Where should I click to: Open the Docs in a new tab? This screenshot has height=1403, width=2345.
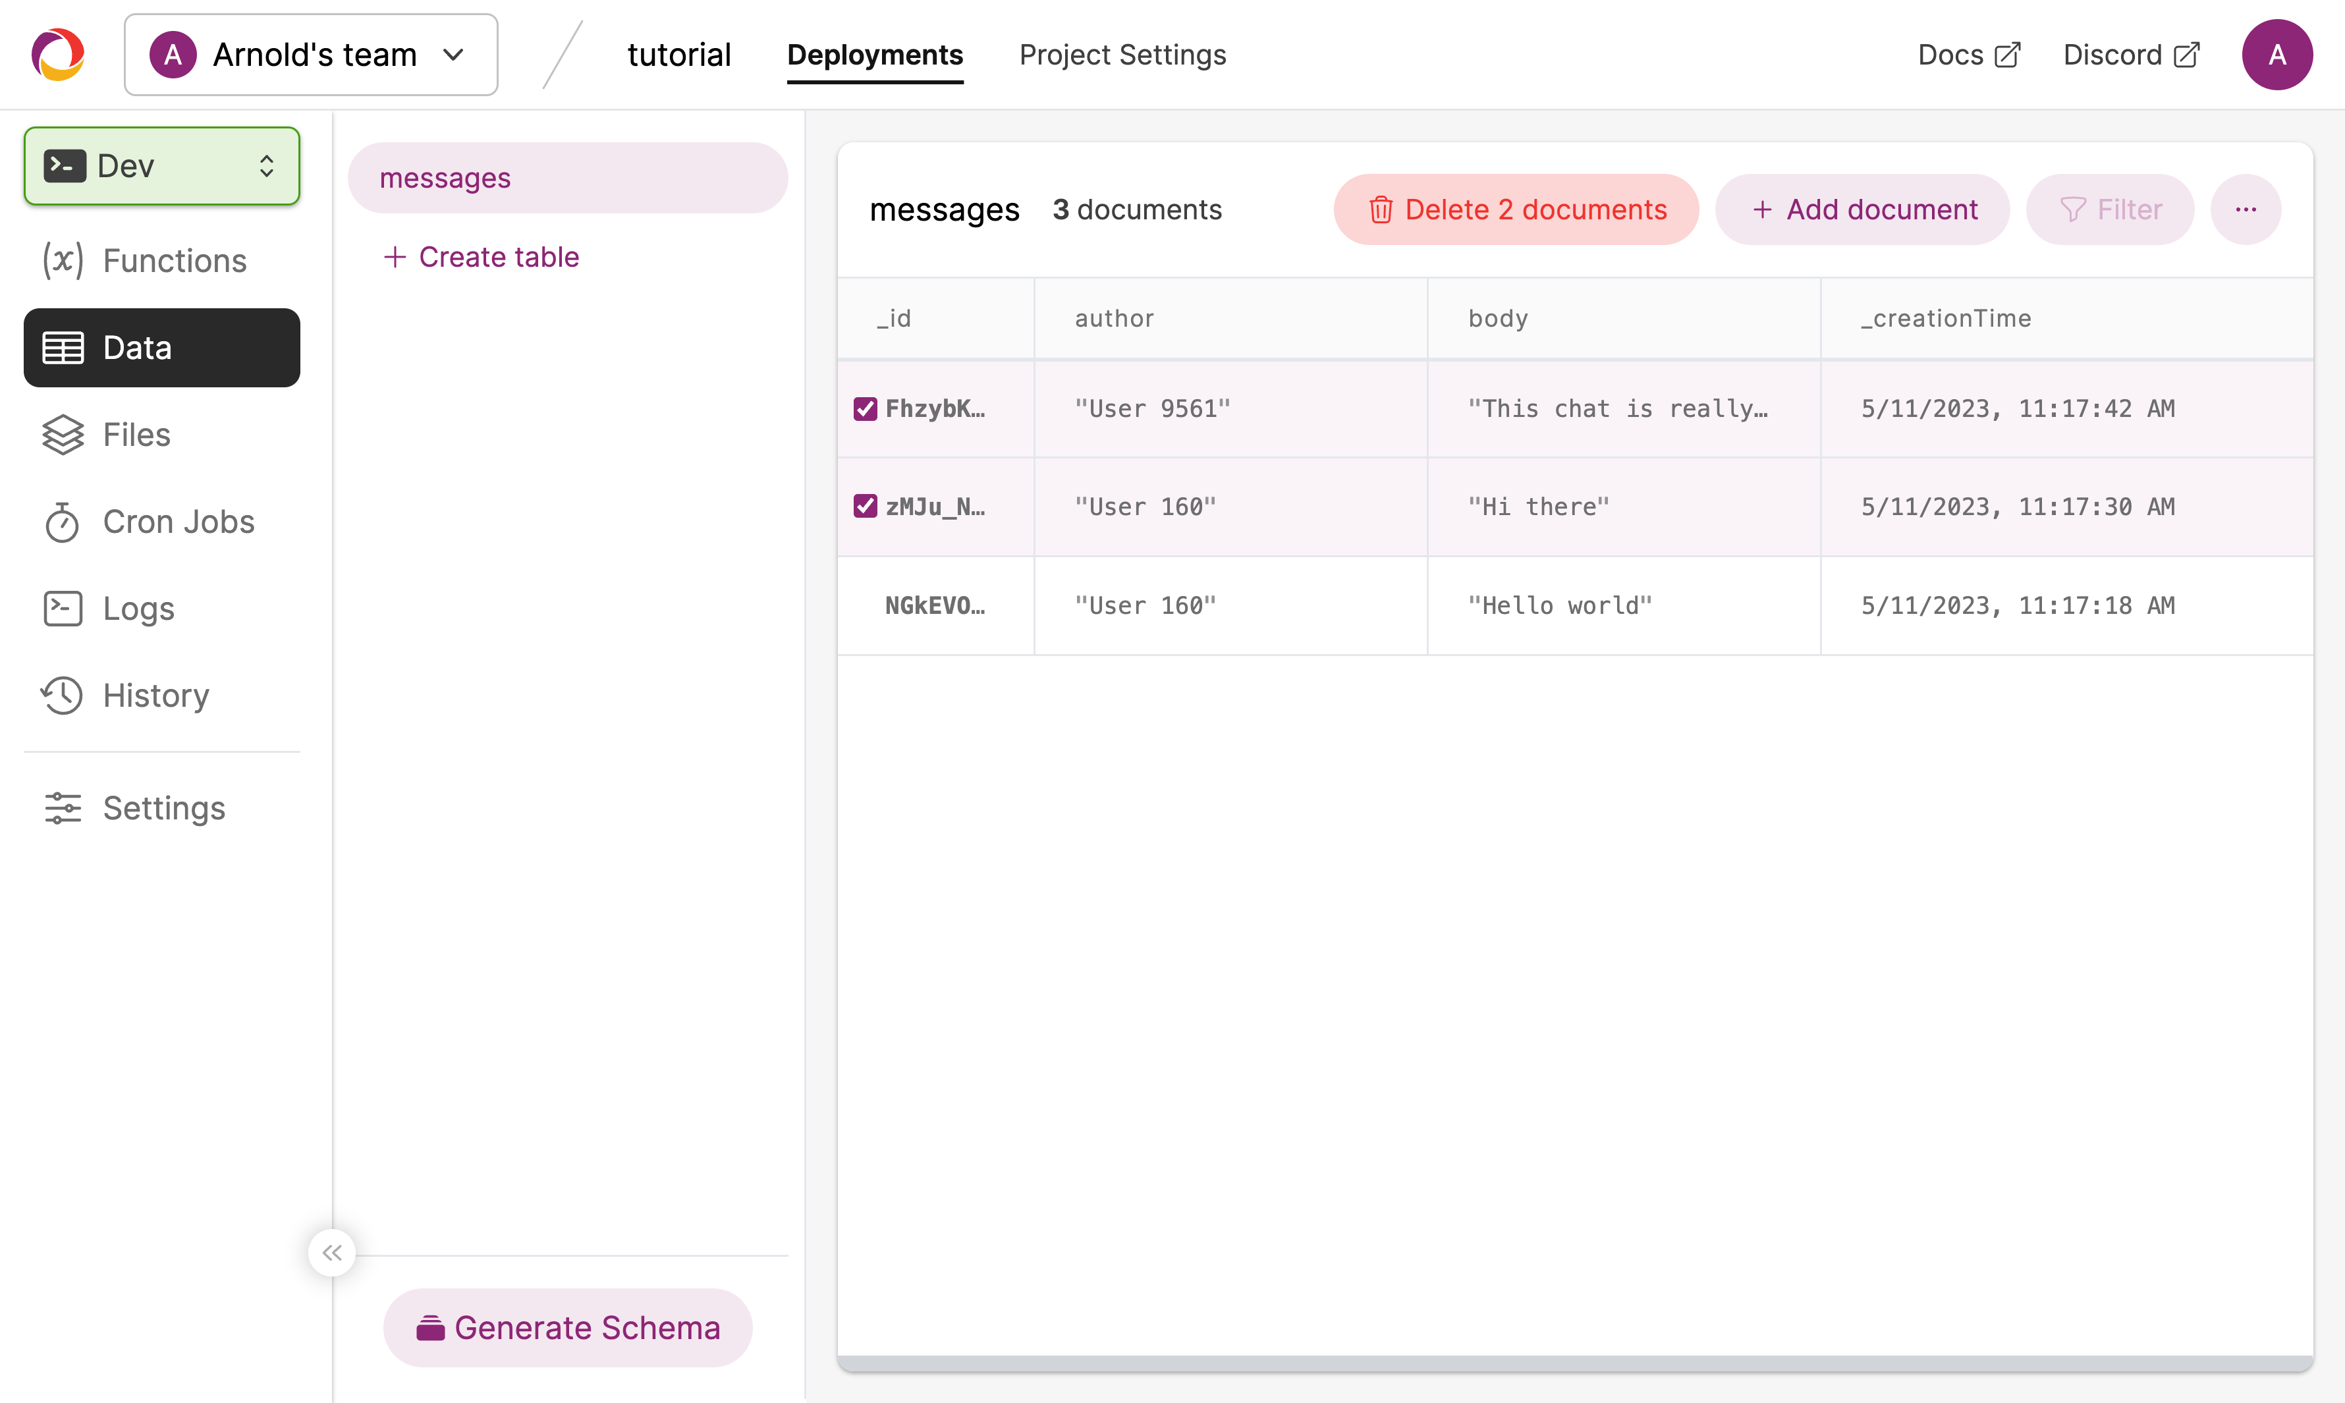pyautogui.click(x=1967, y=54)
